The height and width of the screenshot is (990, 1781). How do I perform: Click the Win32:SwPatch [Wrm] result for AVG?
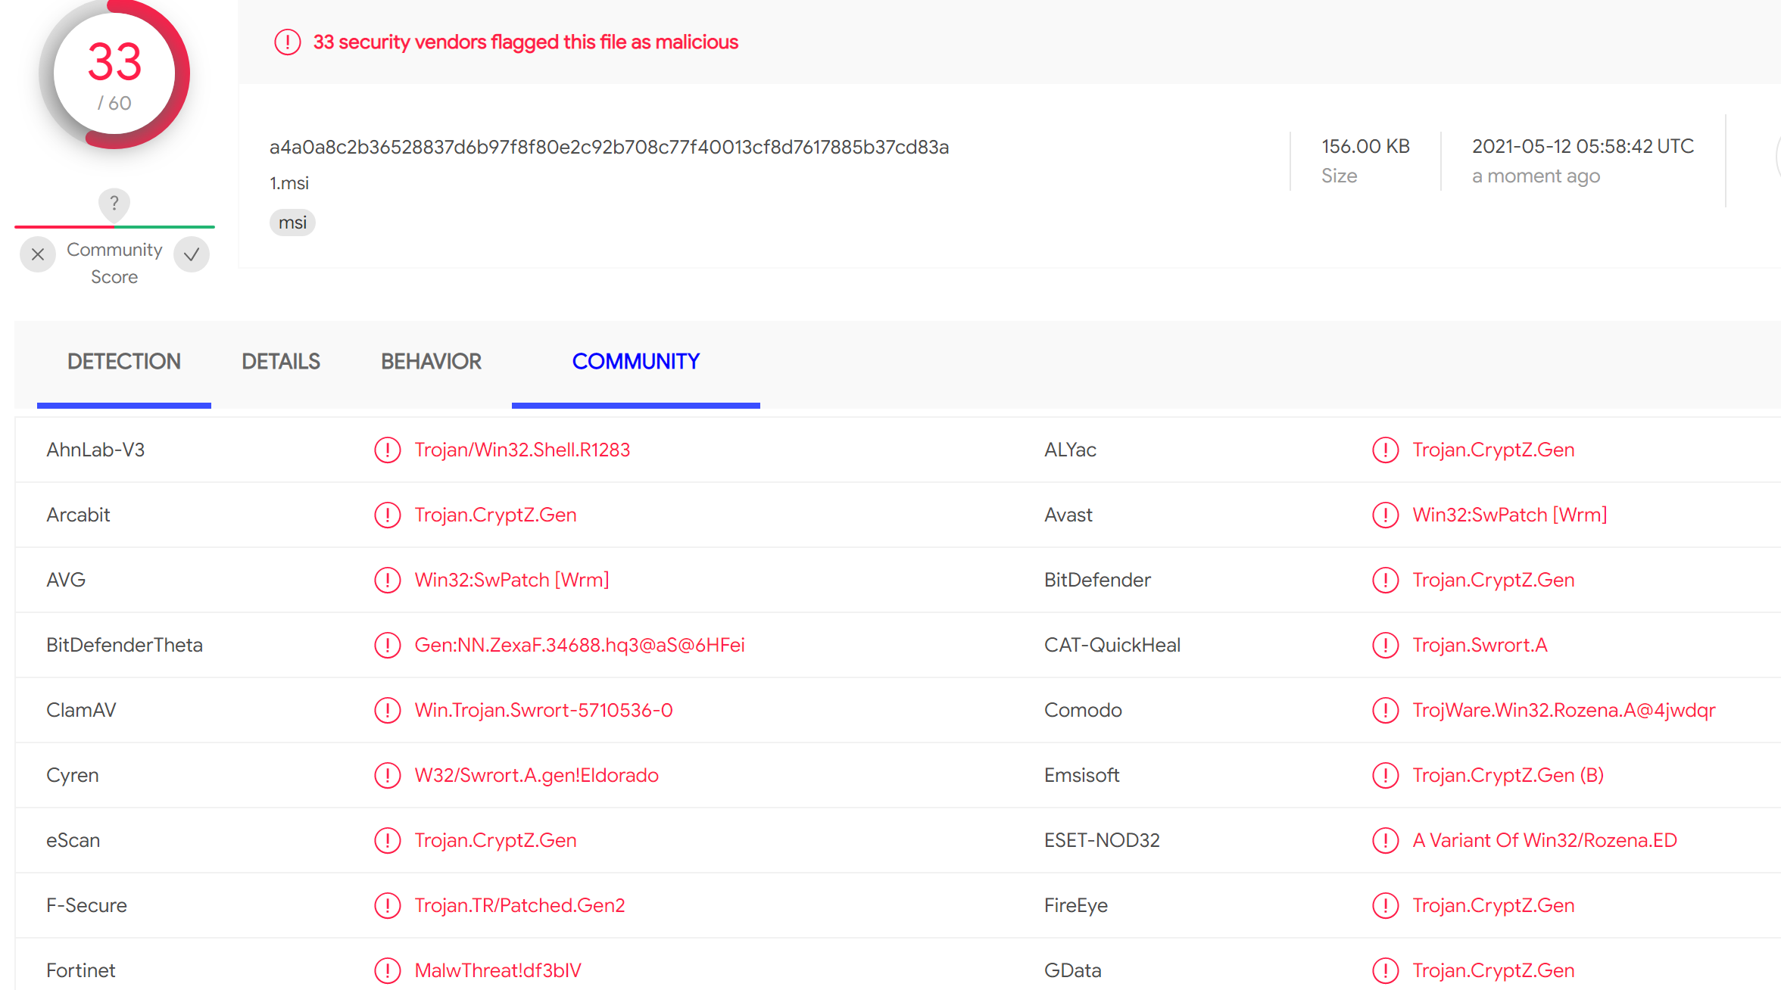coord(512,580)
